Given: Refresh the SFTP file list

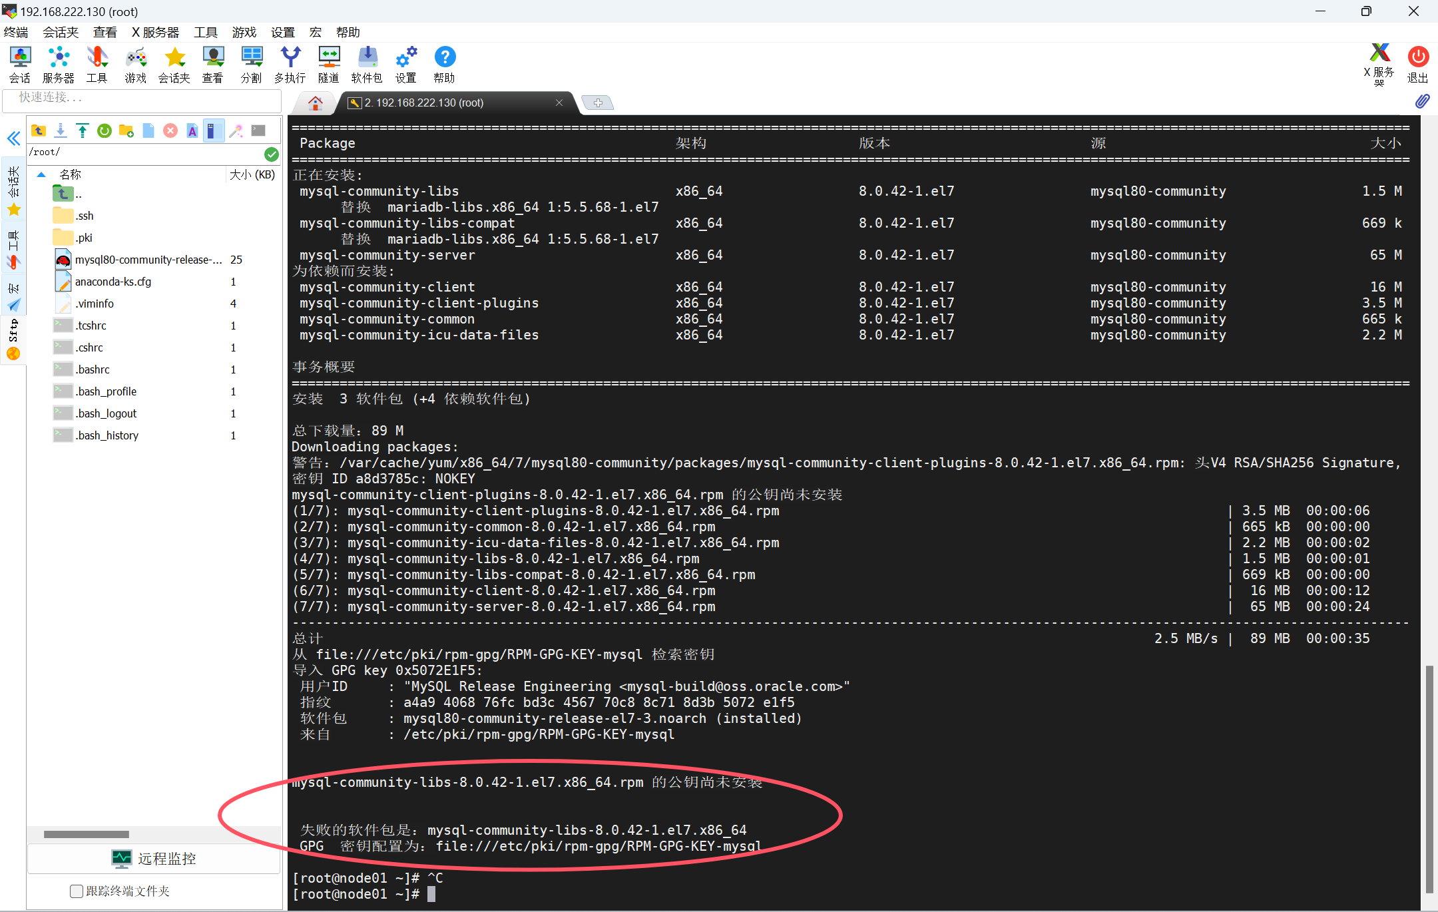Looking at the screenshot, I should [104, 130].
